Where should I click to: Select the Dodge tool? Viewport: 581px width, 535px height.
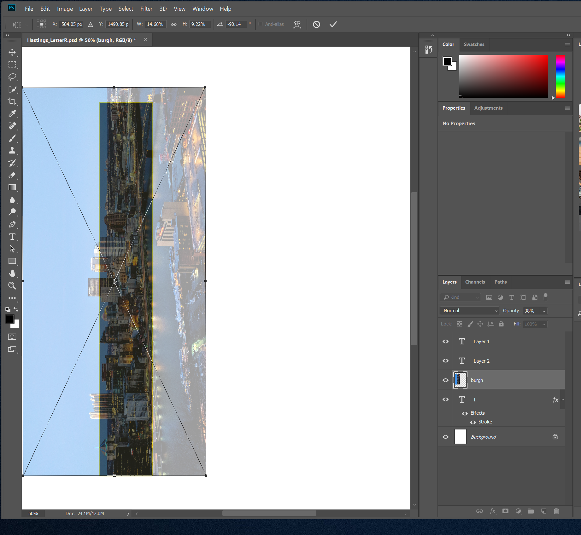[x=12, y=212]
